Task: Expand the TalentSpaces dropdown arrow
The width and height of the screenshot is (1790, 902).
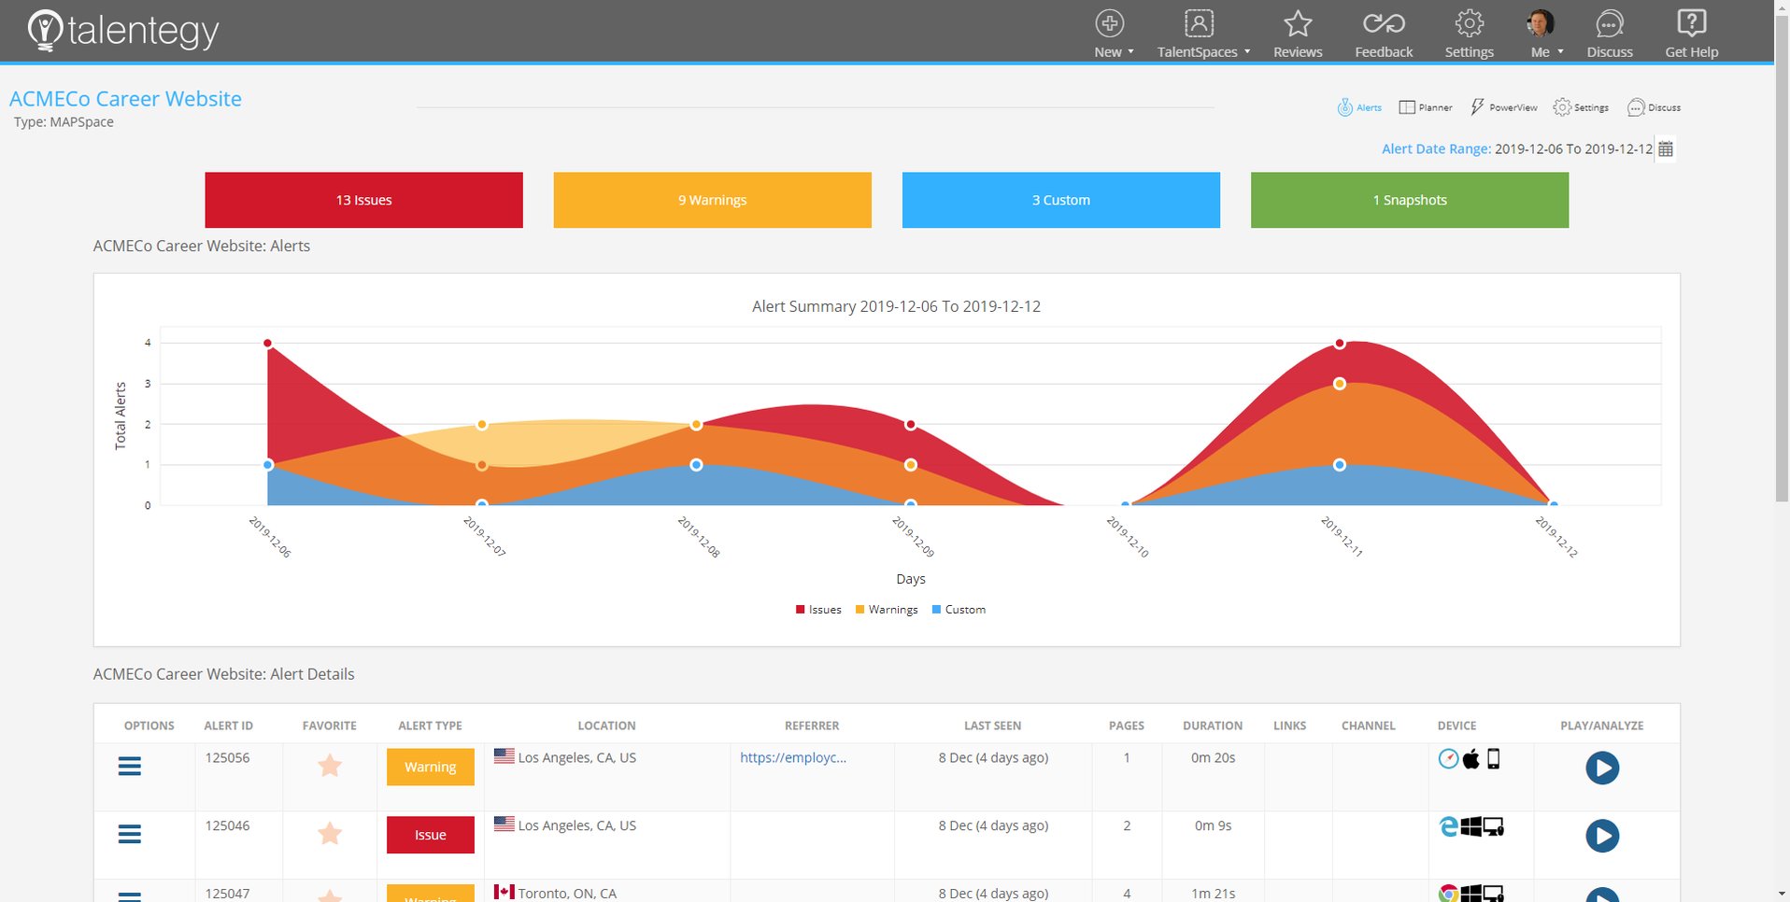Action: point(1247,52)
